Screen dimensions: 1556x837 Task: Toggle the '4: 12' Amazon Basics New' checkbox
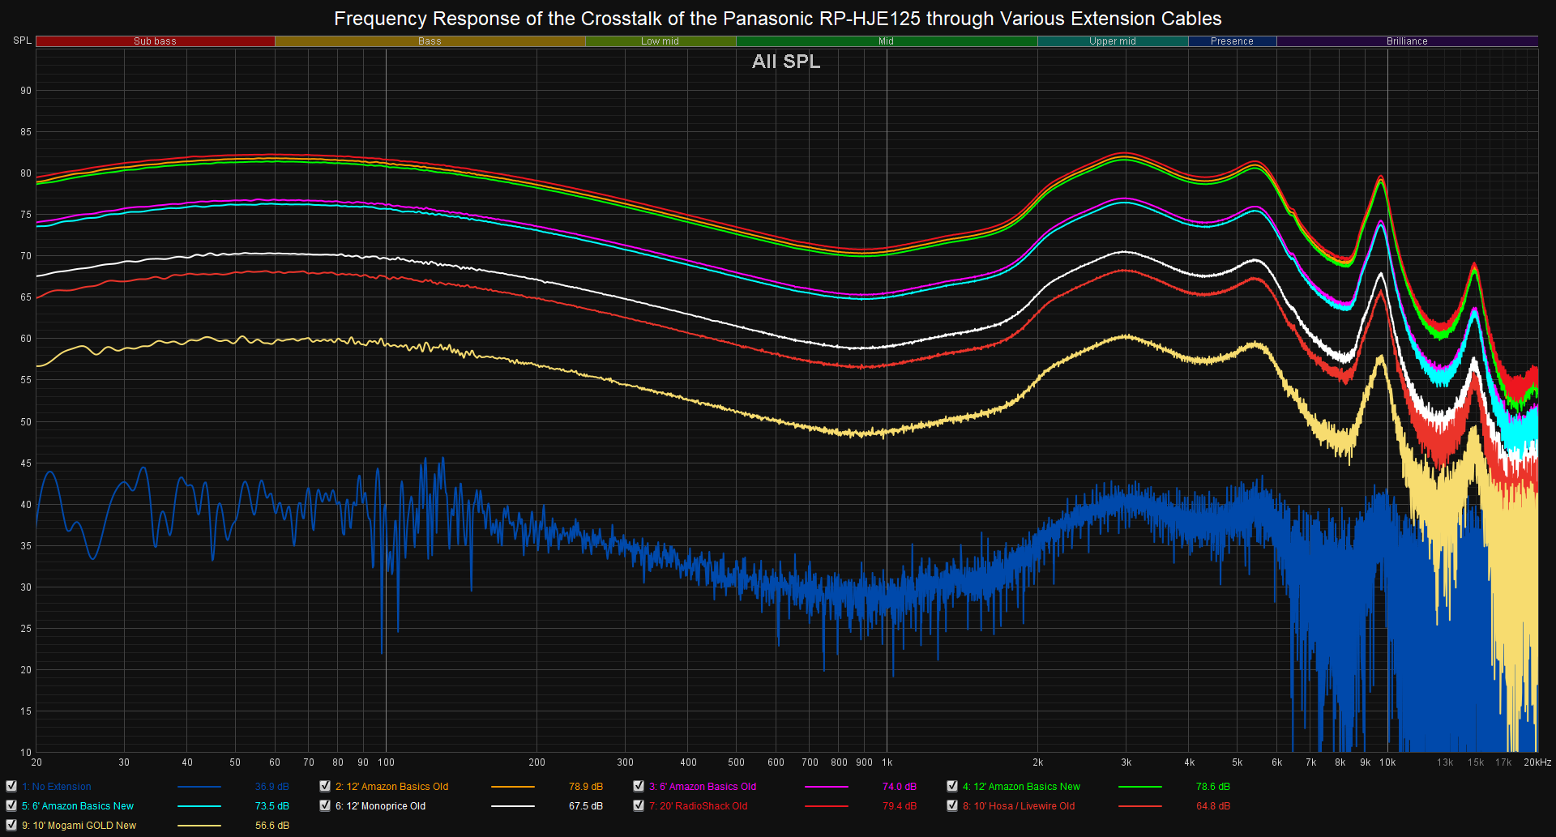[x=952, y=786]
